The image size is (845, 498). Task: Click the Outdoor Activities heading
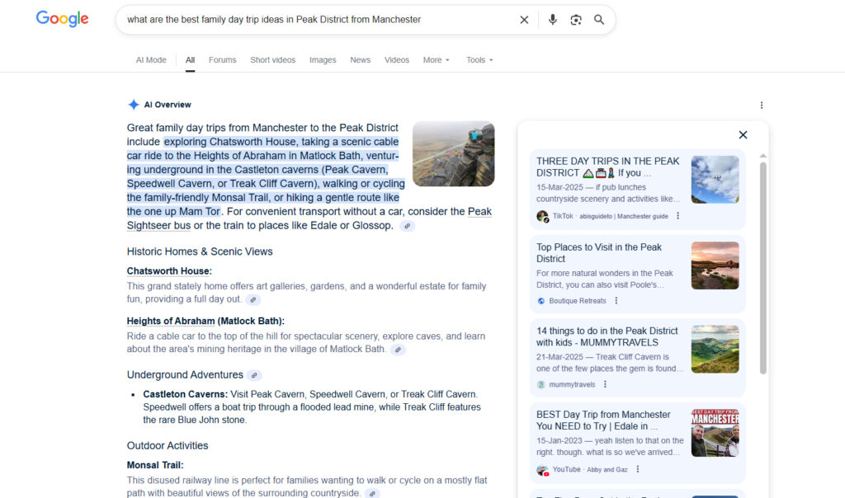pos(168,446)
